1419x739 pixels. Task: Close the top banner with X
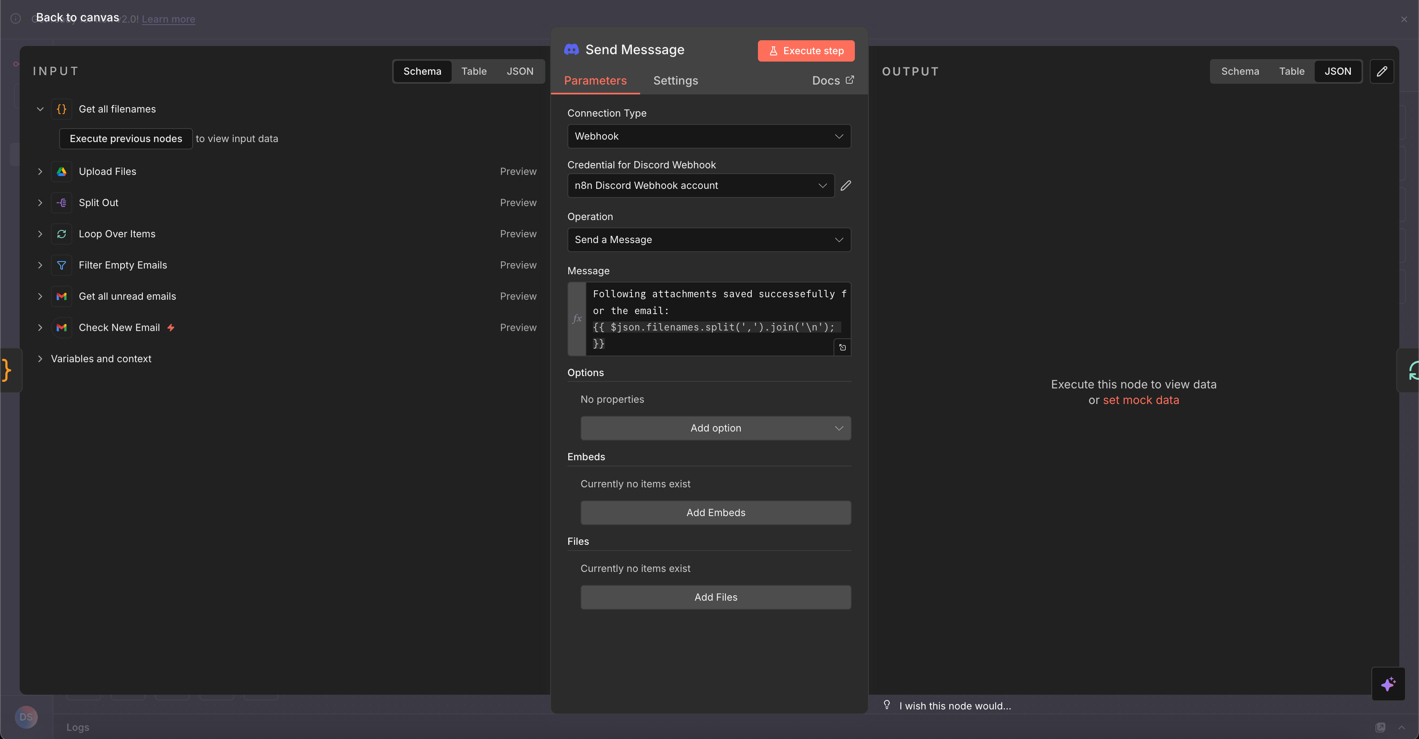pos(1403,19)
